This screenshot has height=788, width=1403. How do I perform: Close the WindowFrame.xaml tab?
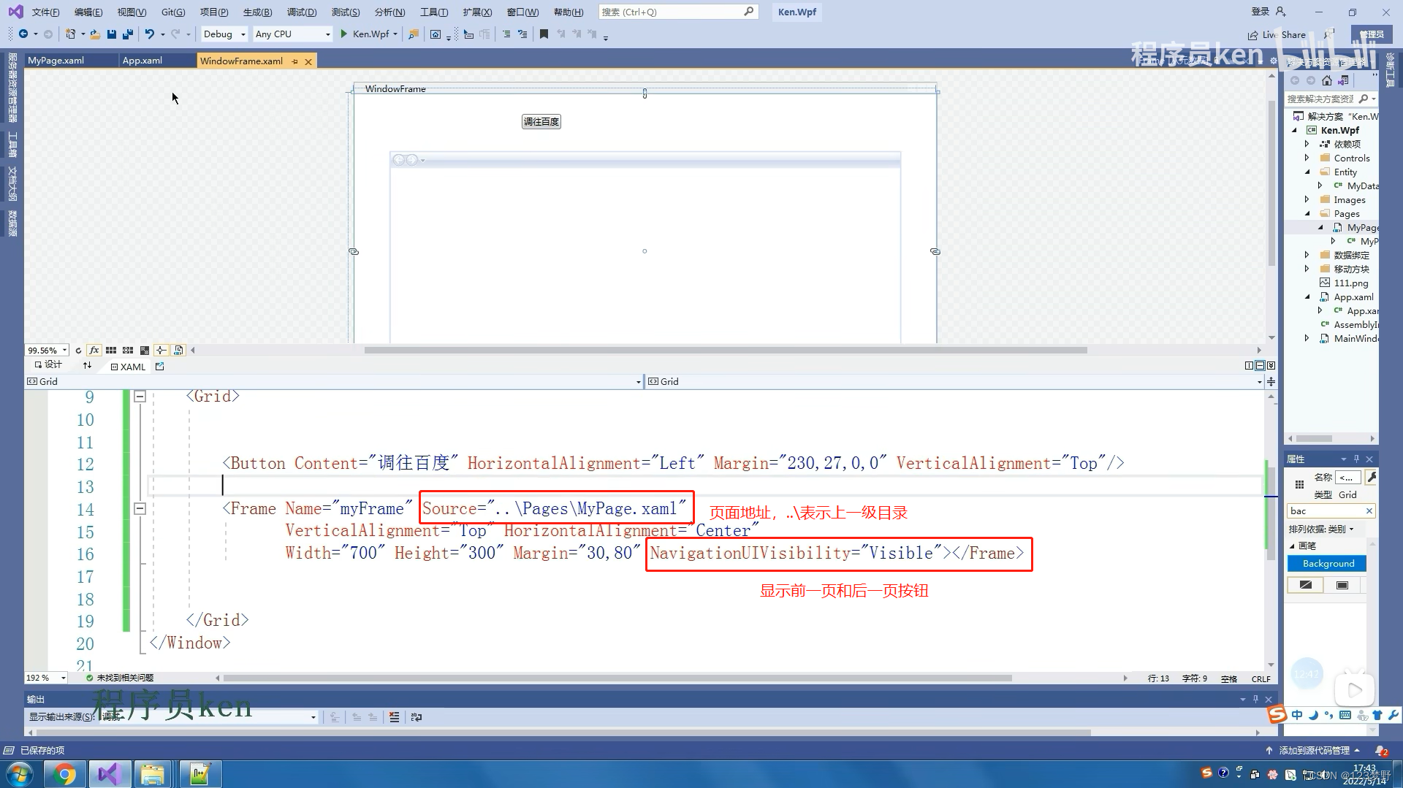pos(308,61)
